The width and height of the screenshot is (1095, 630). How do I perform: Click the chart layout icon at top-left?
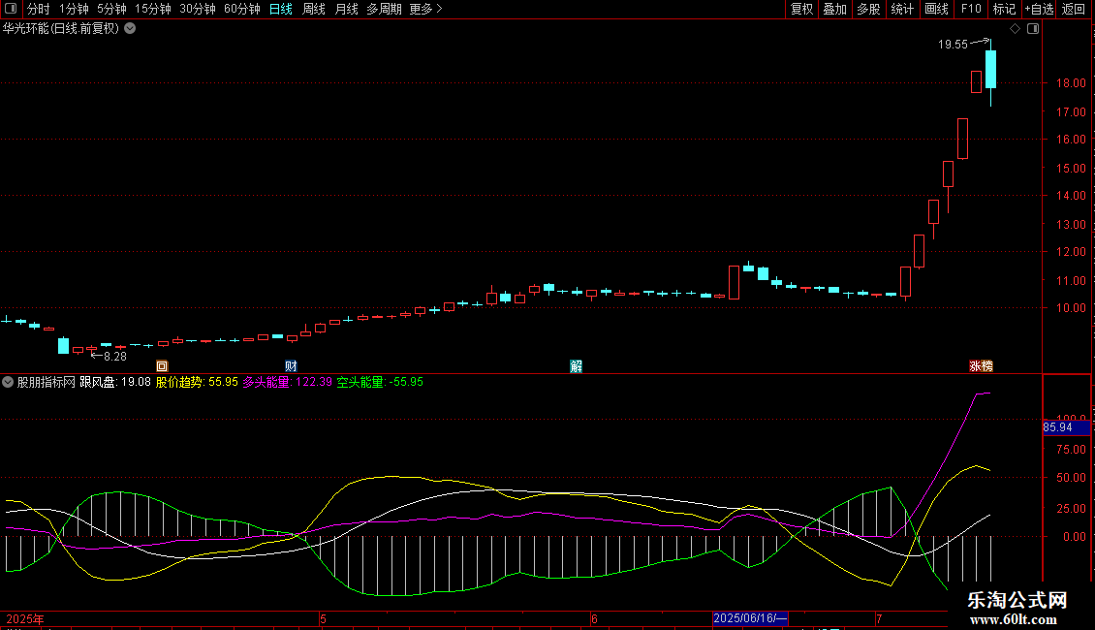tap(13, 9)
